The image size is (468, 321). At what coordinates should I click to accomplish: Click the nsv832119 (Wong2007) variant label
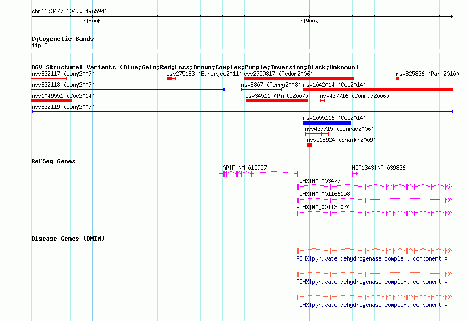click(x=63, y=107)
